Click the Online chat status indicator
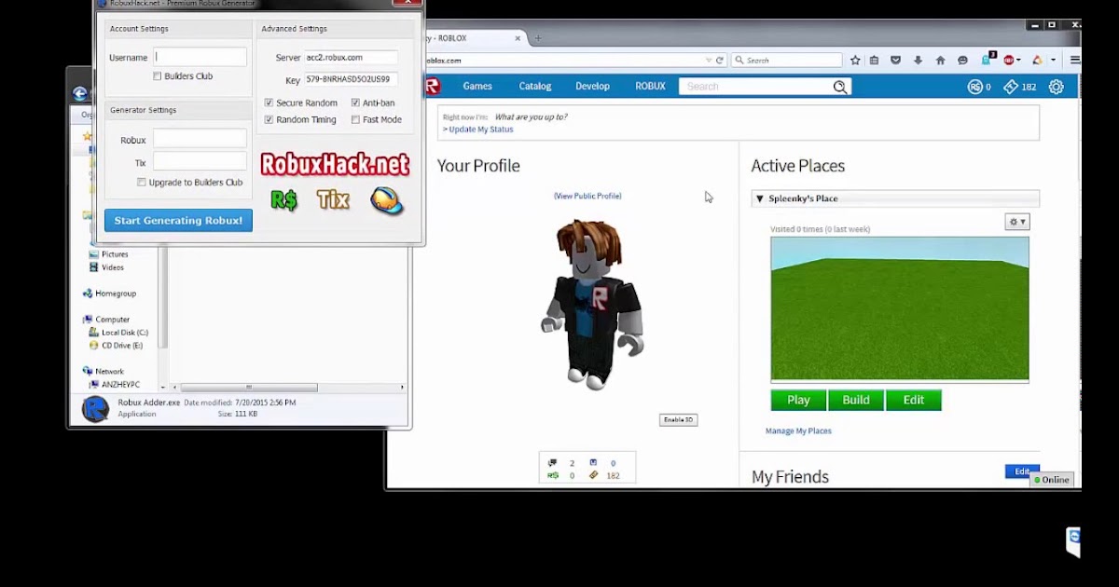The image size is (1119, 587). [x=1053, y=480]
